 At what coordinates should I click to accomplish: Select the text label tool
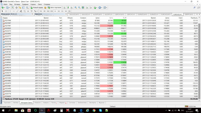32,11
